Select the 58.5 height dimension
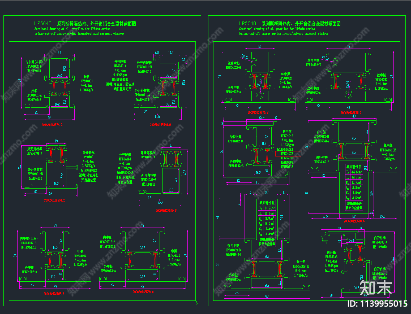Screen dimensions: 411x314 tap(392, 259)
